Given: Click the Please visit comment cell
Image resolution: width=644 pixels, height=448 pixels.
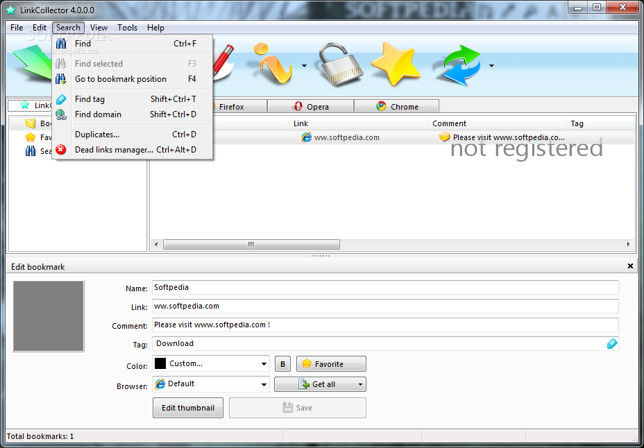Looking at the screenshot, I should tap(509, 137).
